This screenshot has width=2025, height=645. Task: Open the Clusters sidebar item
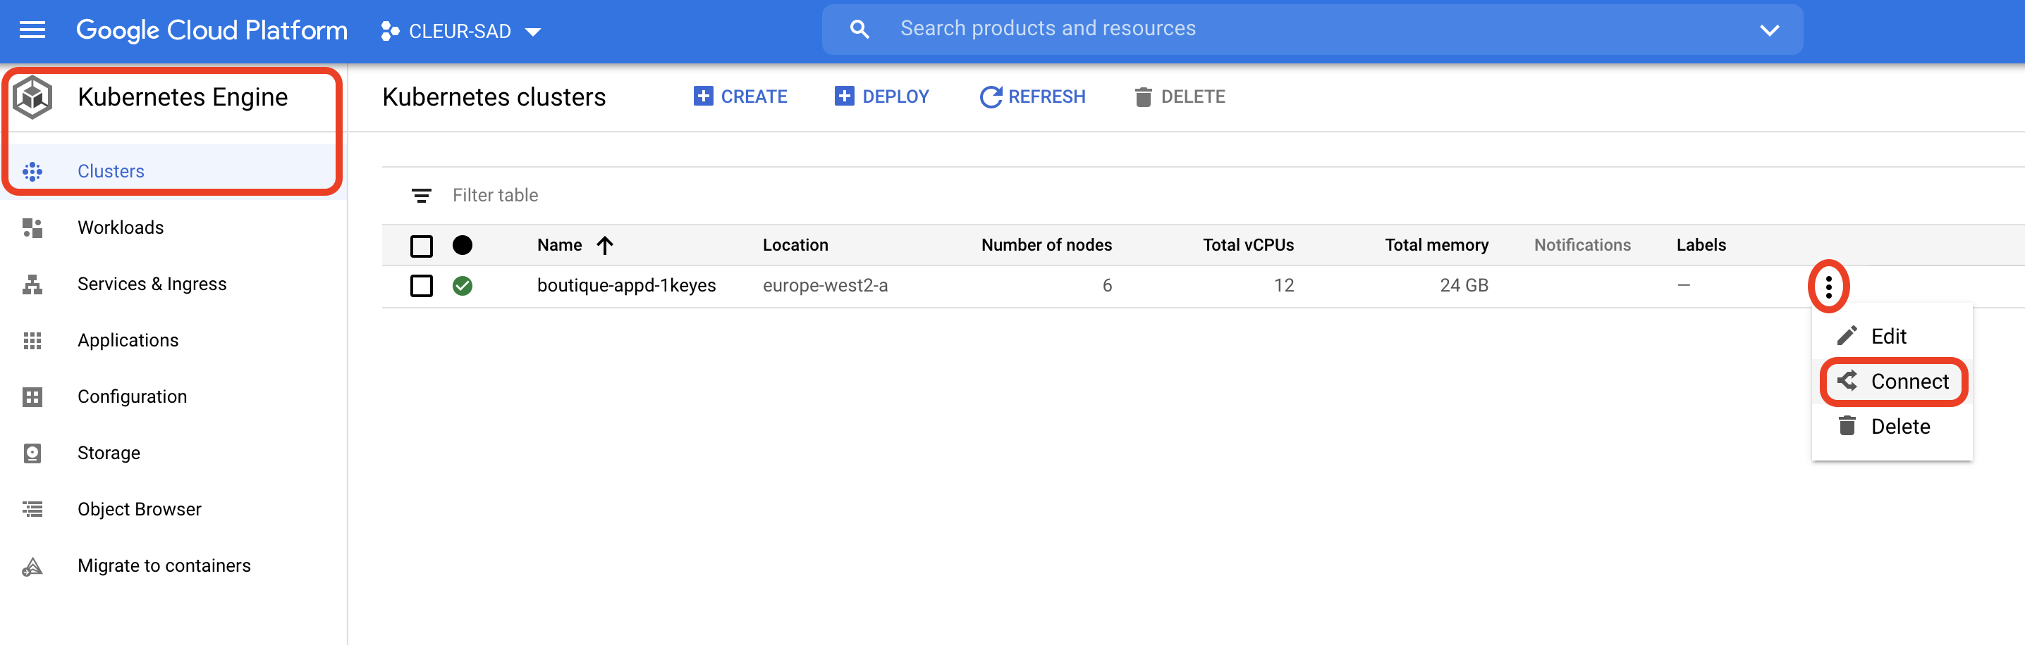click(173, 171)
